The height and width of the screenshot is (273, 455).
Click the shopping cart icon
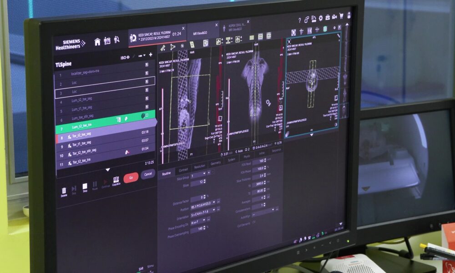341,16
